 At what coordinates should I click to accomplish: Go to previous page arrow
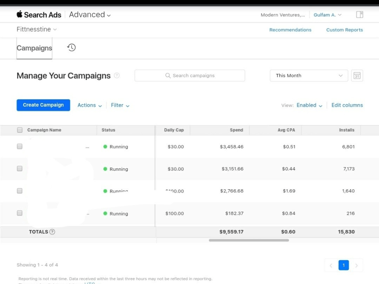331,265
